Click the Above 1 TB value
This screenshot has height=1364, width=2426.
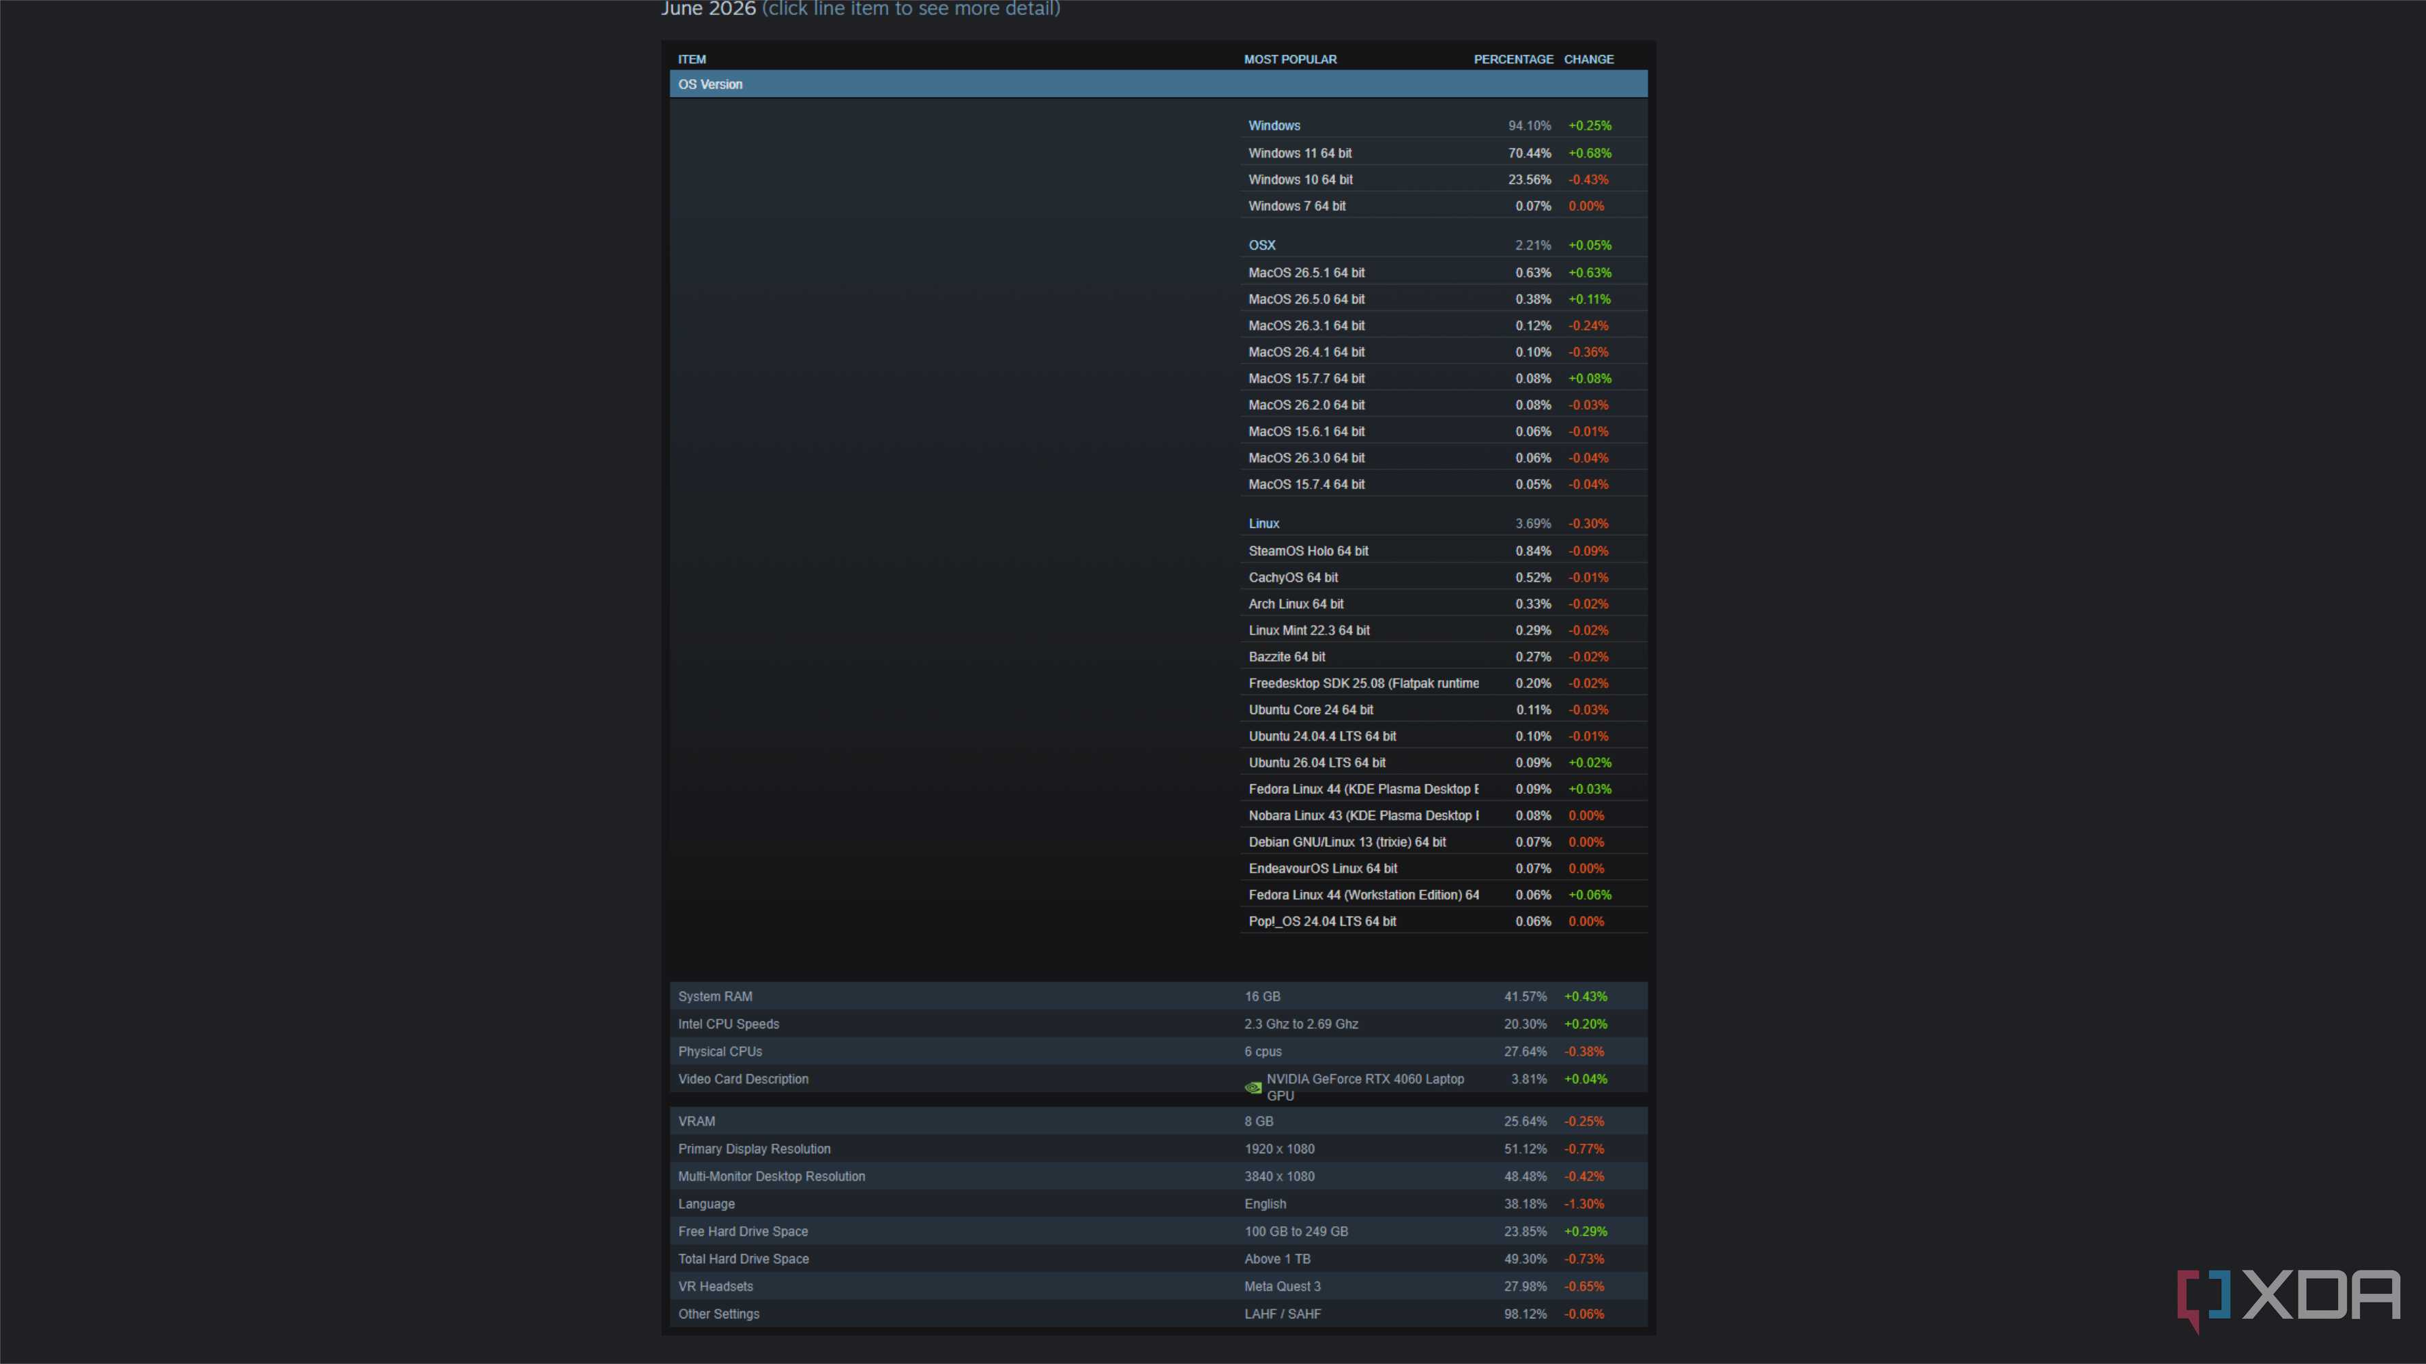click(1277, 1258)
